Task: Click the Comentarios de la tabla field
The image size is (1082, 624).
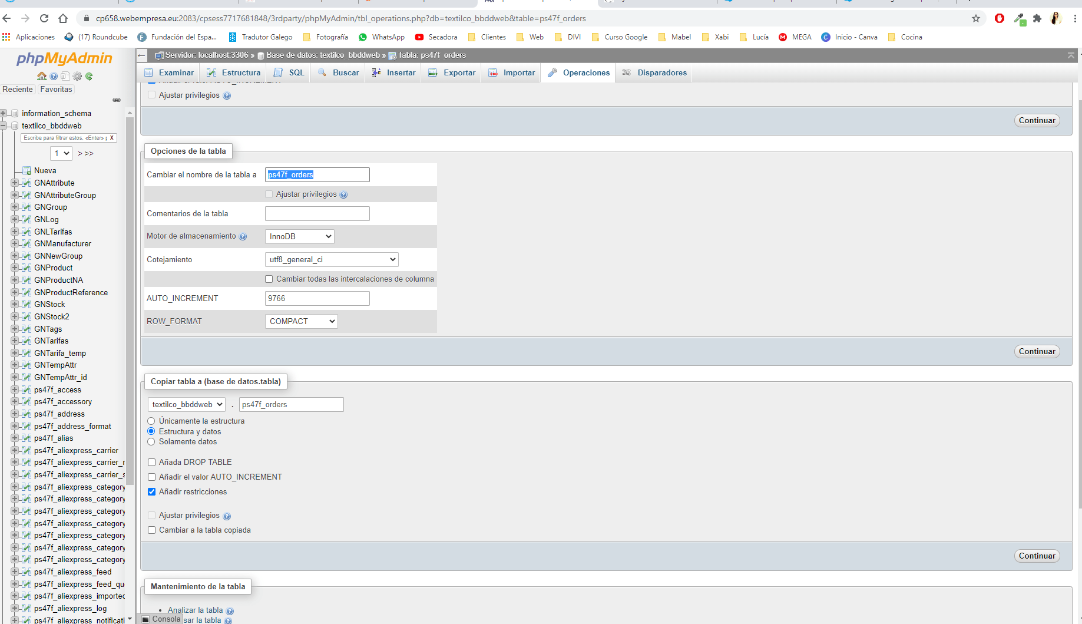Action: point(317,213)
